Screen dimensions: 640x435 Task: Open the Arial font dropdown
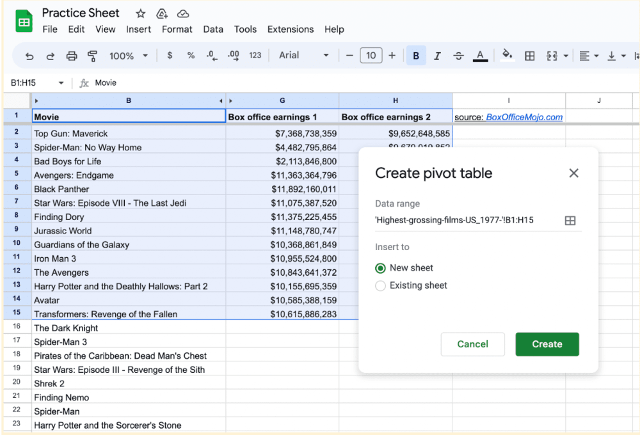coord(303,56)
